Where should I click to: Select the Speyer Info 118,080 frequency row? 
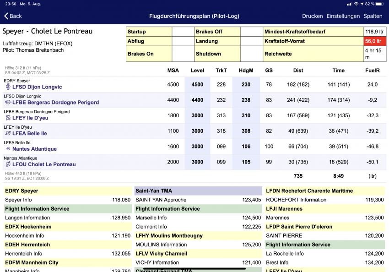click(68, 200)
